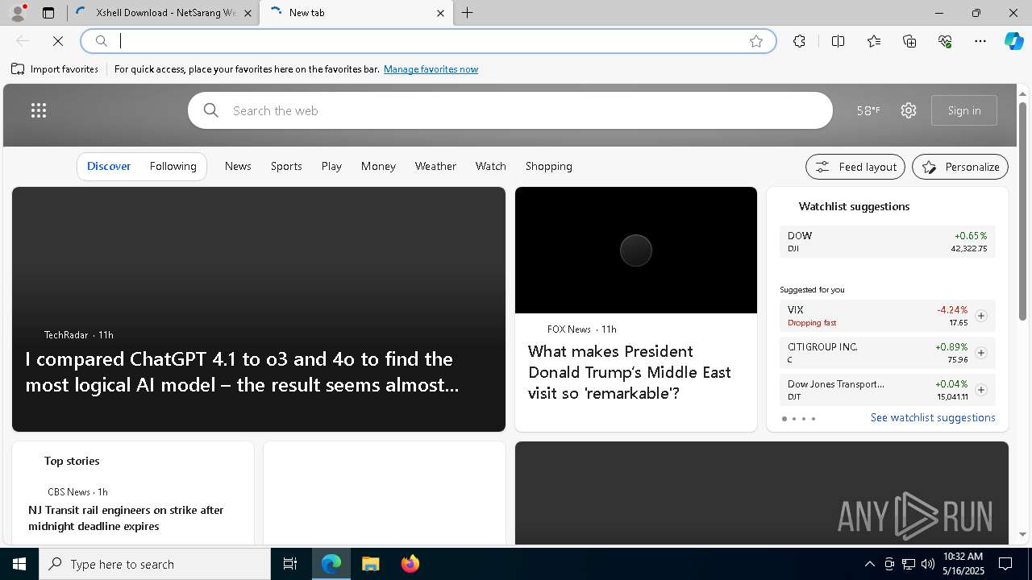Open Feed layout options
1032x580 pixels.
[x=855, y=167]
